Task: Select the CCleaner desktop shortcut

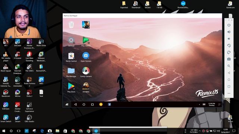Action: pyautogui.click(x=18, y=55)
